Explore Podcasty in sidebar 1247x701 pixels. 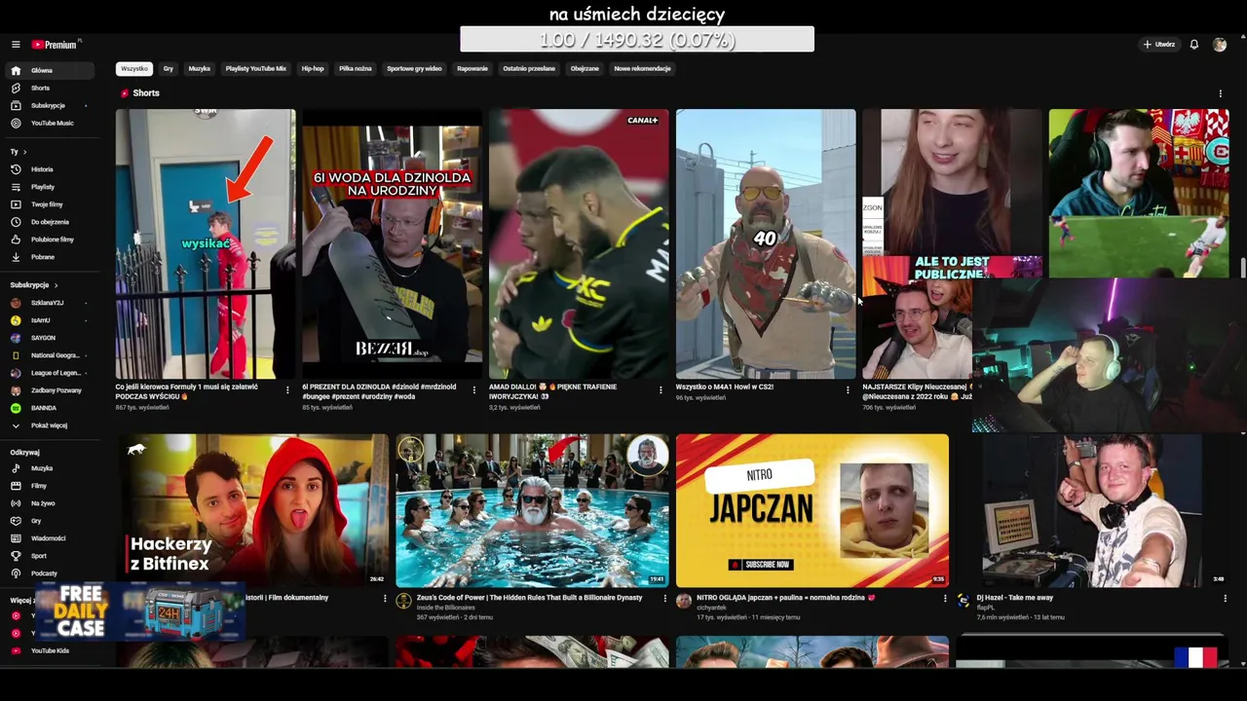pos(48,573)
